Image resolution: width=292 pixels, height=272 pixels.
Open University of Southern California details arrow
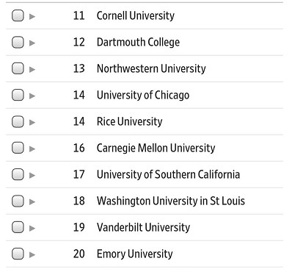pos(32,176)
